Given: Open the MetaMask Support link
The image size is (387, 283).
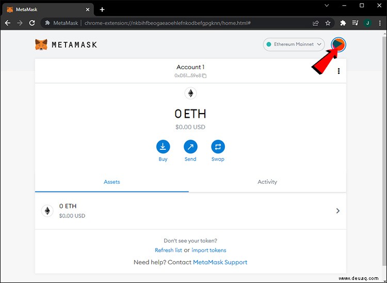Looking at the screenshot, I should (x=220, y=262).
